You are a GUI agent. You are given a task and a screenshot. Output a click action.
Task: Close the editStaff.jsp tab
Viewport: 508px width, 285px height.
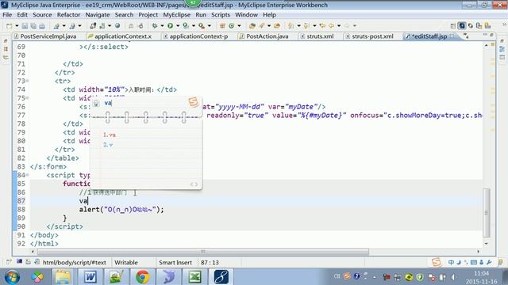tap(452, 36)
